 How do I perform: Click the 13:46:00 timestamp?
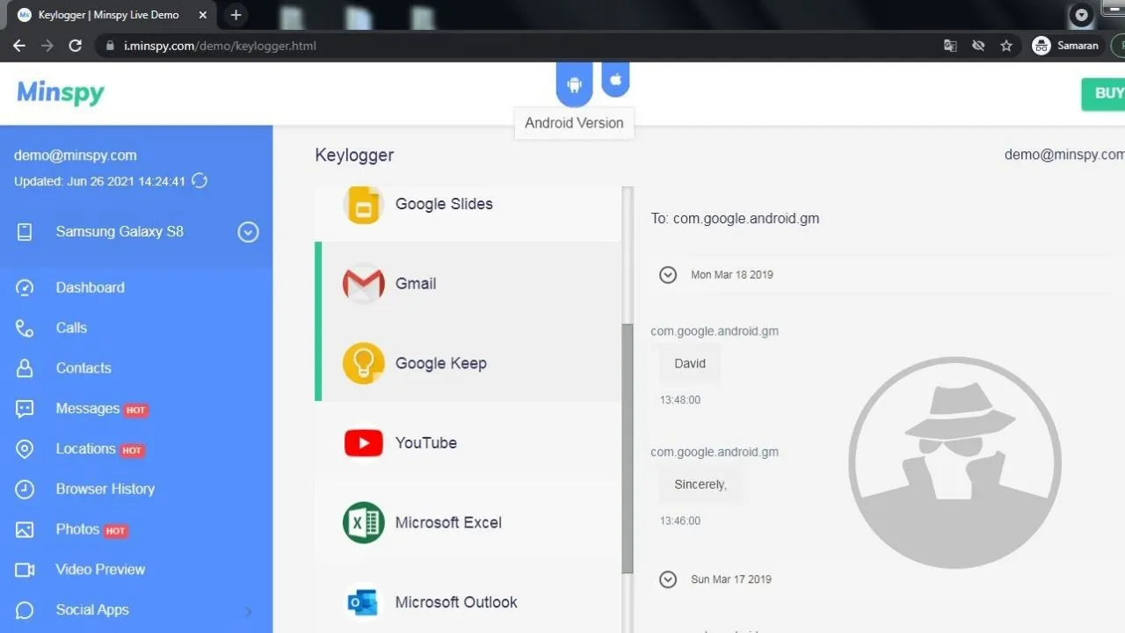[680, 521]
